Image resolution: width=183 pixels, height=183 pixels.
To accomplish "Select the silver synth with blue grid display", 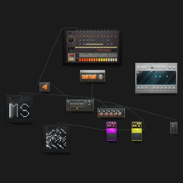I will point(156,78).
